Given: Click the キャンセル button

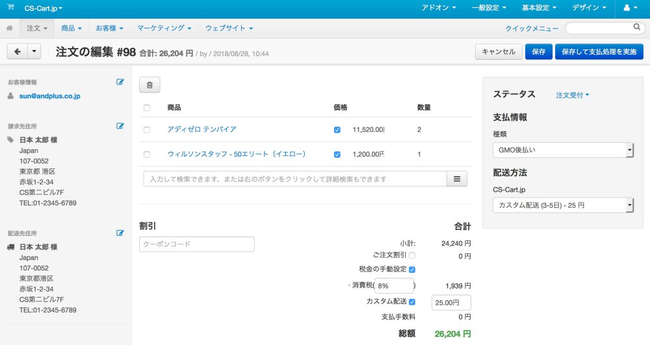Looking at the screenshot, I should (499, 52).
